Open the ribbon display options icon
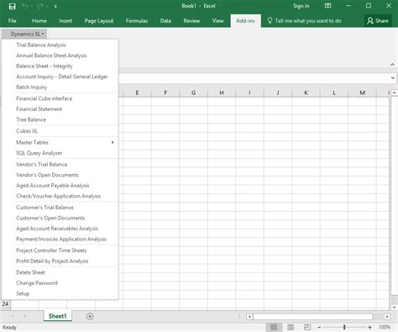 tap(327, 6)
